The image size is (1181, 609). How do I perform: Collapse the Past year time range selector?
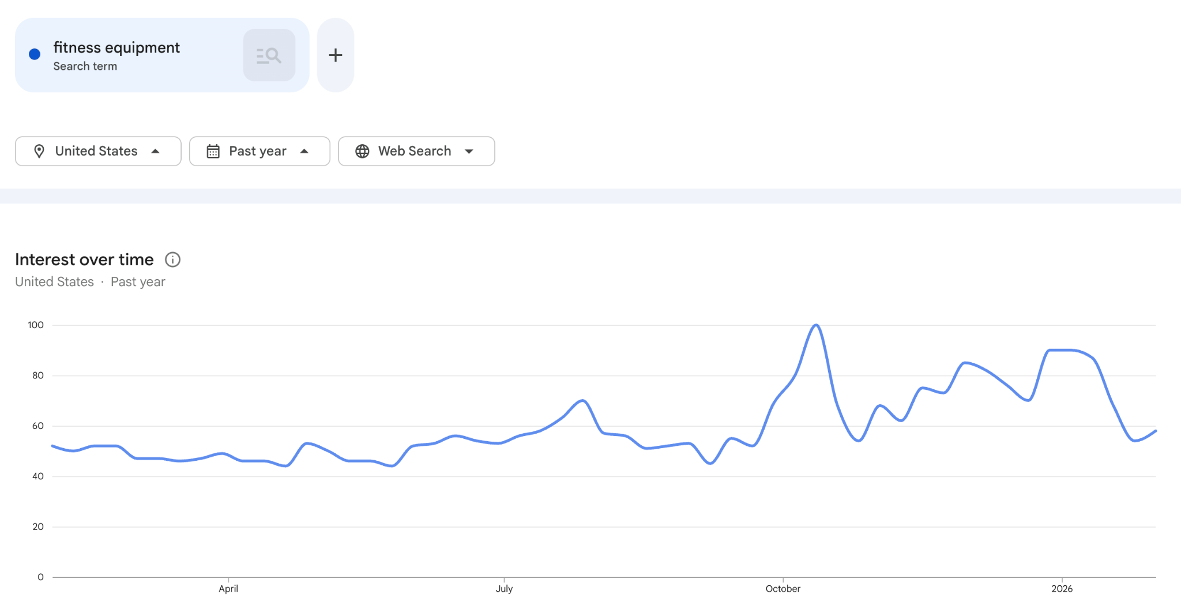(x=305, y=151)
